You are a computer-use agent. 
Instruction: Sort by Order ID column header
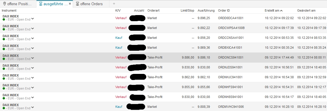click(224, 10)
